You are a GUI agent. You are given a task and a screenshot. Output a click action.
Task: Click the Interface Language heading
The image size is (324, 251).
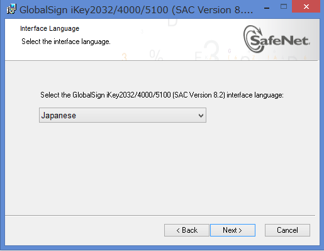50,28
